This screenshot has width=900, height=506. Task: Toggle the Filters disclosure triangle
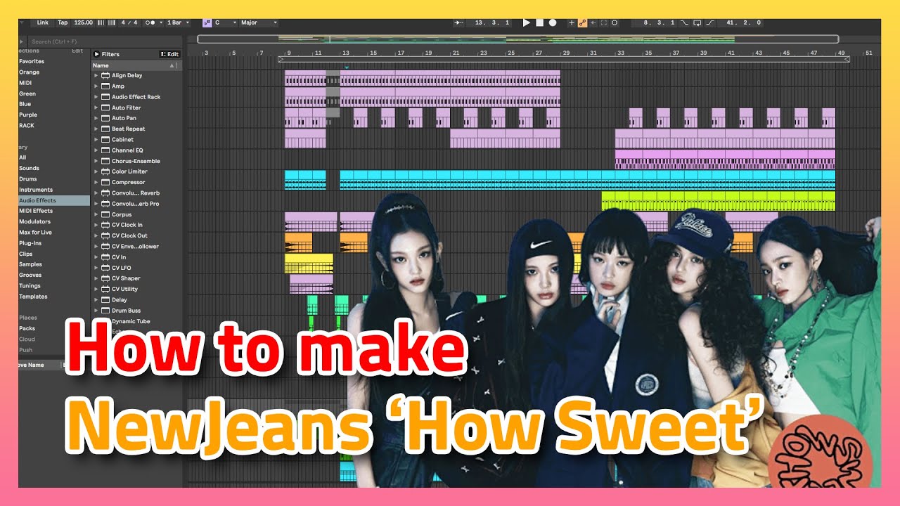[96, 54]
